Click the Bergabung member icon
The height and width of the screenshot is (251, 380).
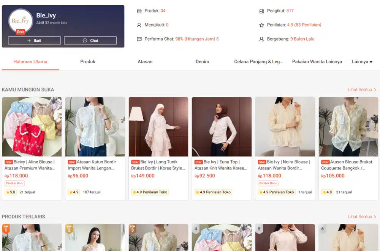tap(261, 39)
